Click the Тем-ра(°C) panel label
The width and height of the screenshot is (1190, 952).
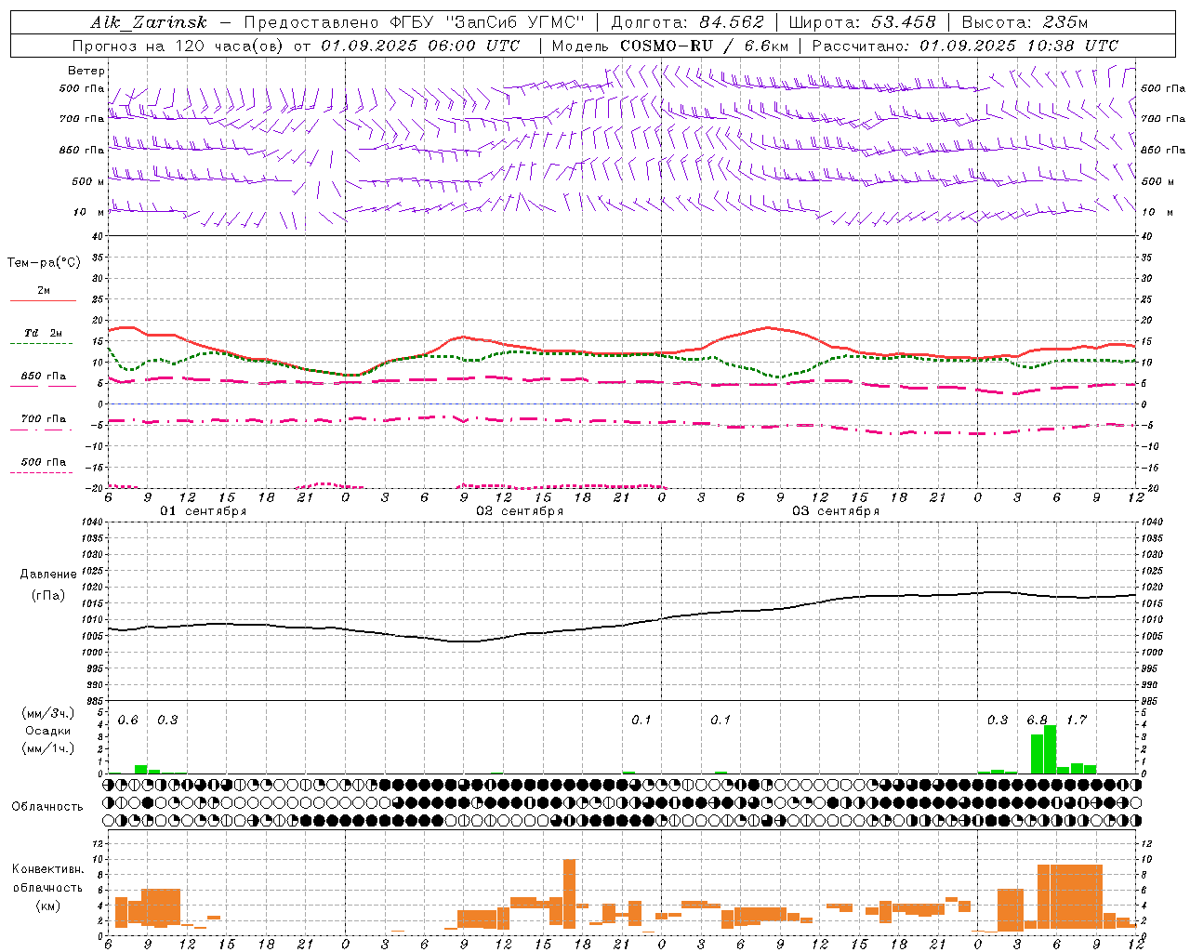pyautogui.click(x=44, y=263)
